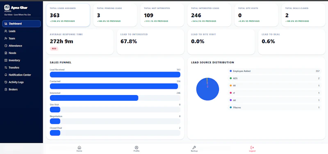The height and width of the screenshot is (154, 328).
Task: Click the teal 99acres legend dot
Action: pyautogui.click(x=231, y=107)
